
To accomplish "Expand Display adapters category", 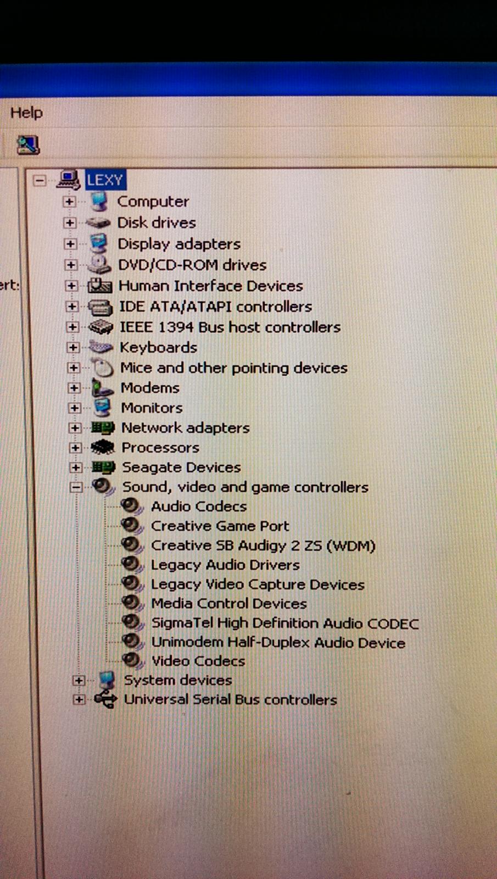I will (70, 243).
